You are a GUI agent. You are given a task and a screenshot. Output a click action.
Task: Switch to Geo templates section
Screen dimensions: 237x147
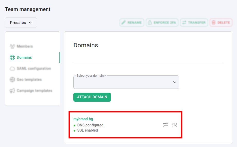click(29, 80)
